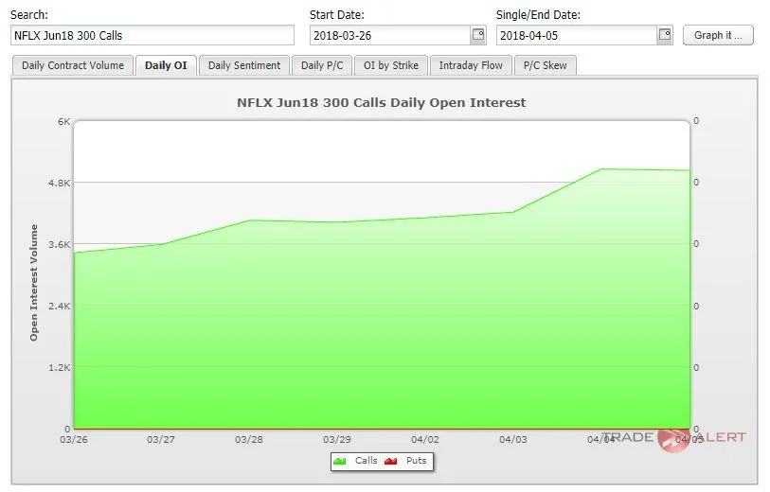Click the Start Date: label
This screenshot has width=770, height=492.
coord(337,15)
